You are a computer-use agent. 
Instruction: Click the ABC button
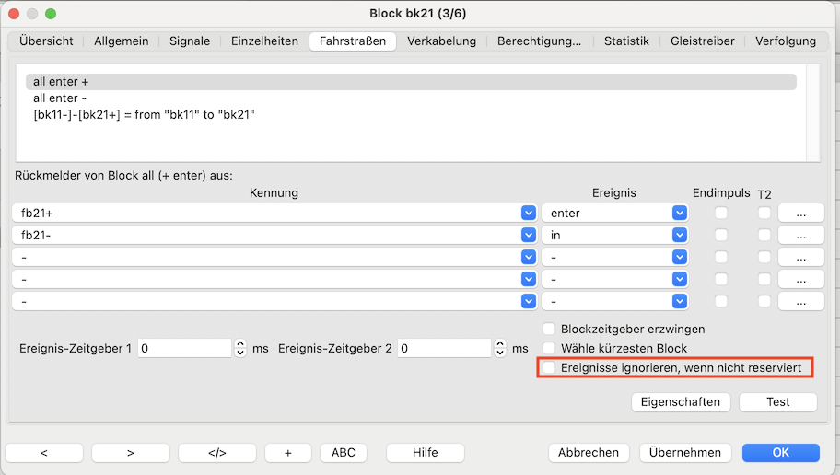pos(343,453)
